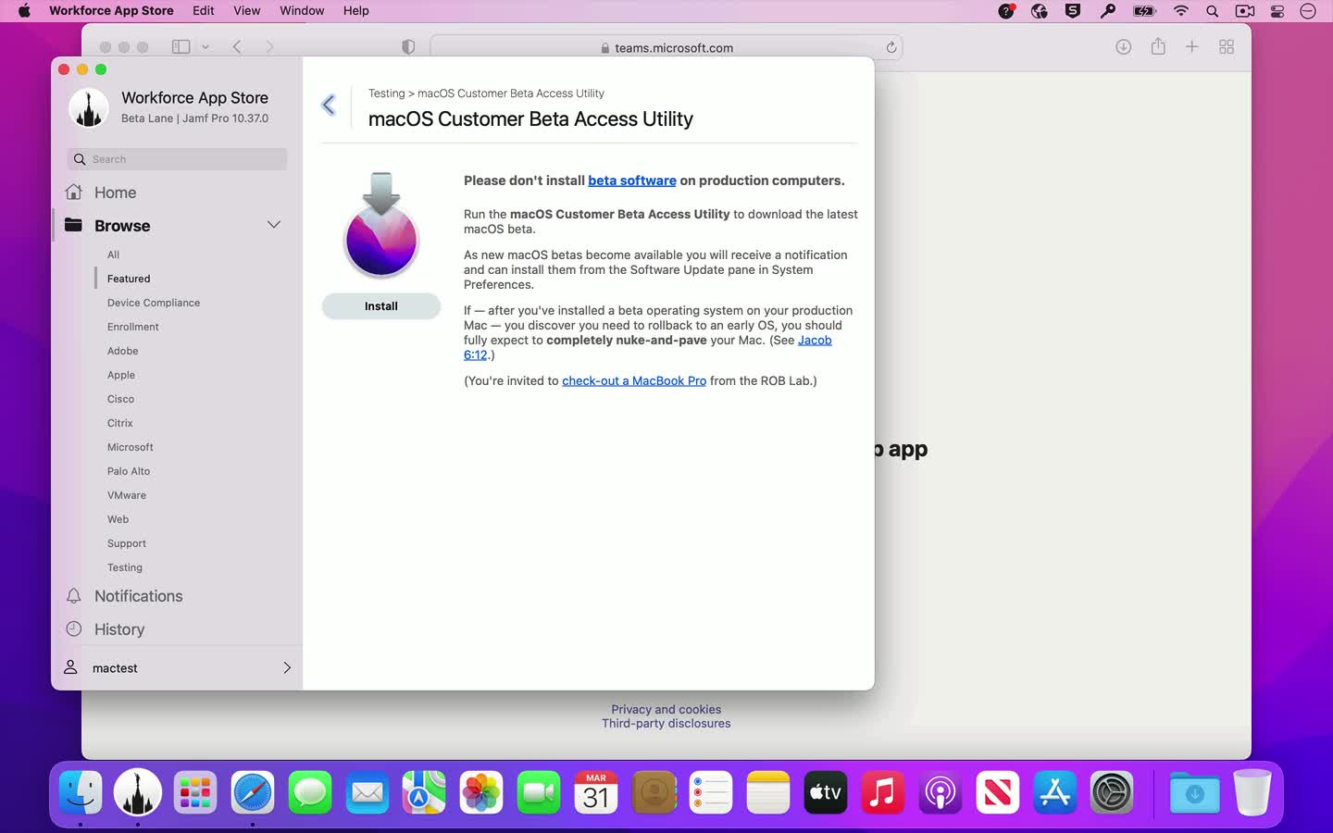Open Safari from the Dock
The image size is (1333, 833).
253,793
